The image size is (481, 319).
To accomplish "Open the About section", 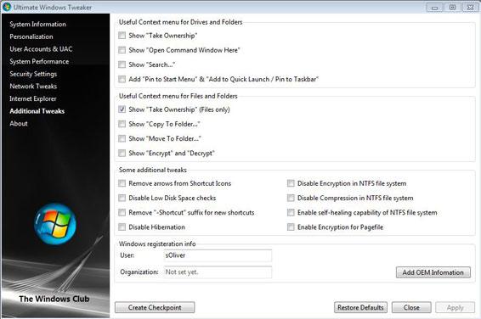I will tap(19, 124).
